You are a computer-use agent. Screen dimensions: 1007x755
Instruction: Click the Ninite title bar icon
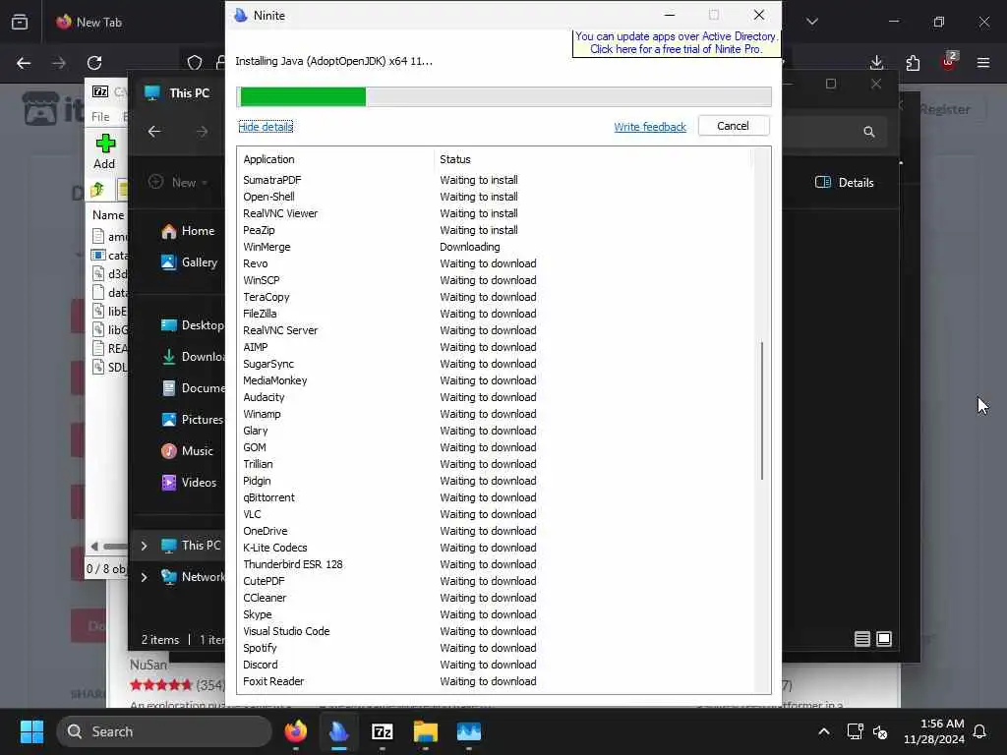point(241,16)
